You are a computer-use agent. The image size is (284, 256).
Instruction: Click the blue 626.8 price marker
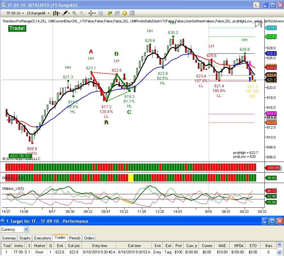click(x=271, y=53)
